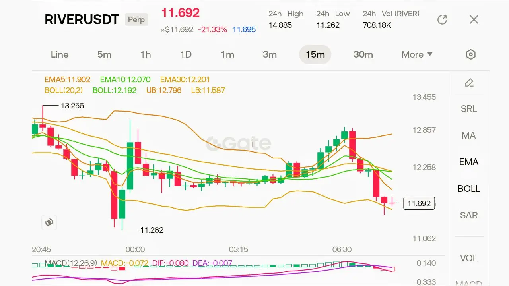Select the 1m timeframe
This screenshot has height=286, width=509.
(227, 54)
